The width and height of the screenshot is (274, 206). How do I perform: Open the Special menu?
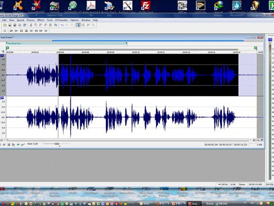click(21, 20)
